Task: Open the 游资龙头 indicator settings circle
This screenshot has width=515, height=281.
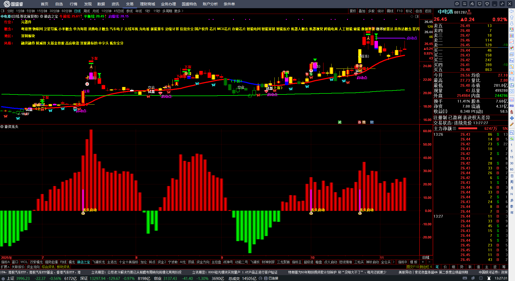Action: pyautogui.click(x=2, y=127)
